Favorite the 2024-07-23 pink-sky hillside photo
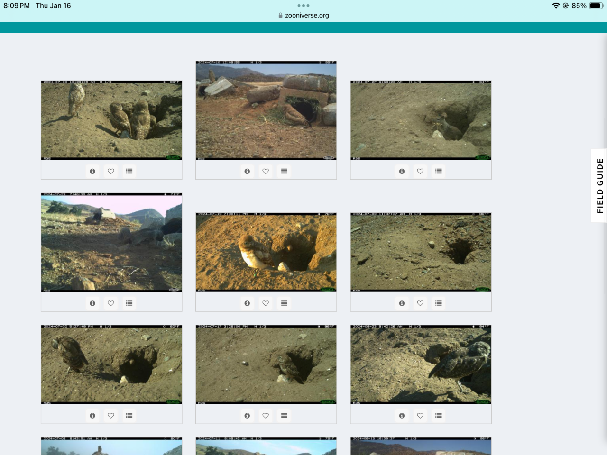 tap(111, 303)
